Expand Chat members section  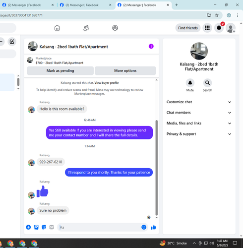point(199,113)
